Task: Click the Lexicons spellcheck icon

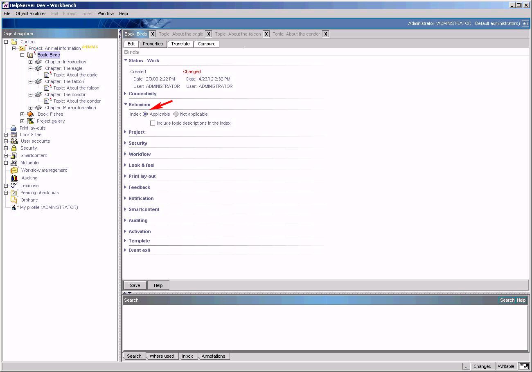Action: tap(14, 186)
